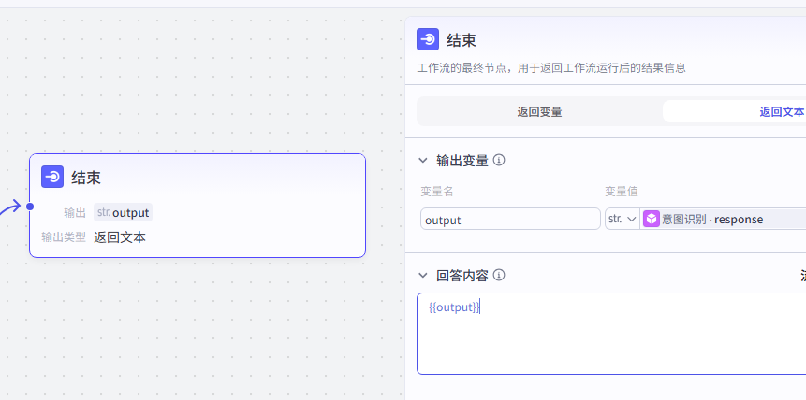
Task: Collapse the 输出变量 section chevron
Action: (x=423, y=160)
